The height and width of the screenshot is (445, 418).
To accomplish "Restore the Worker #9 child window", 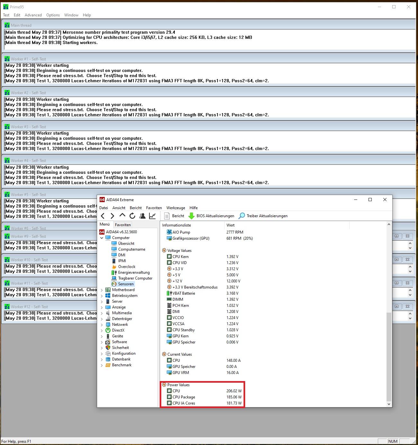I will [396, 236].
